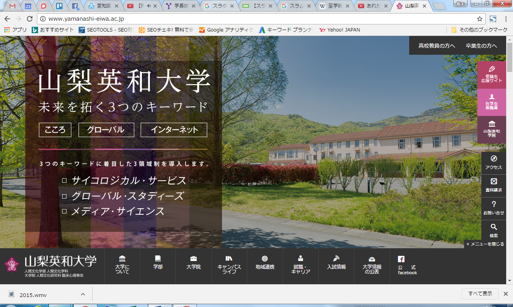This screenshot has height=307, width=513.
Task: Open the 卒業生の方へ link
Action: [x=481, y=46]
